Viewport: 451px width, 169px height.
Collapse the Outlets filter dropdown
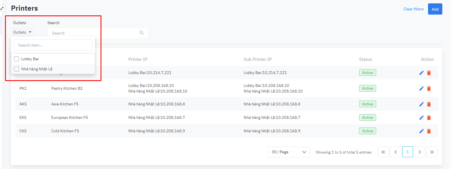pyautogui.click(x=22, y=32)
